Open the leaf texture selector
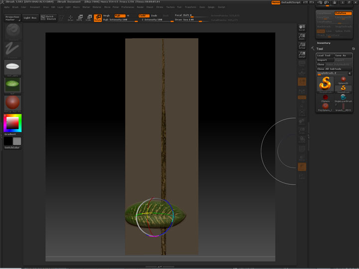359x269 pixels. 13,84
